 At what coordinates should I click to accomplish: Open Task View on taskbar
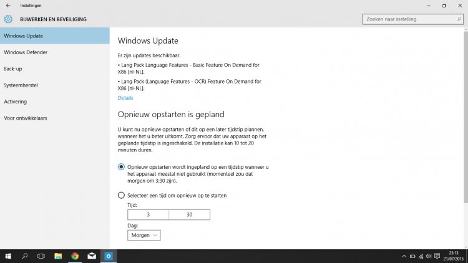pos(41,256)
